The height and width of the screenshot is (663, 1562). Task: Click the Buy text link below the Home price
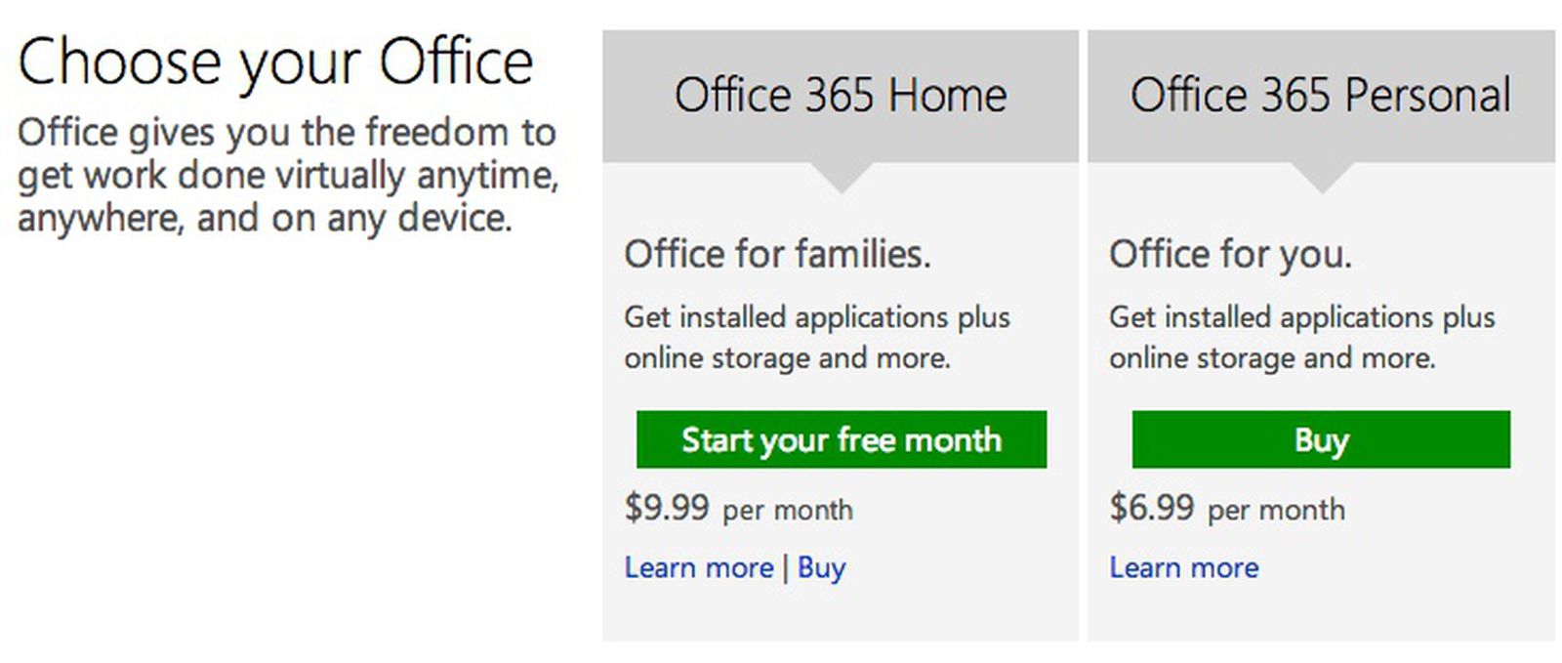(x=821, y=567)
